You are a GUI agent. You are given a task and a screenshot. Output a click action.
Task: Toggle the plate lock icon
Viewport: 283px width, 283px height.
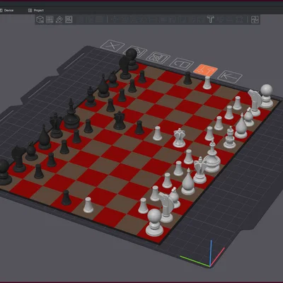[182, 64]
